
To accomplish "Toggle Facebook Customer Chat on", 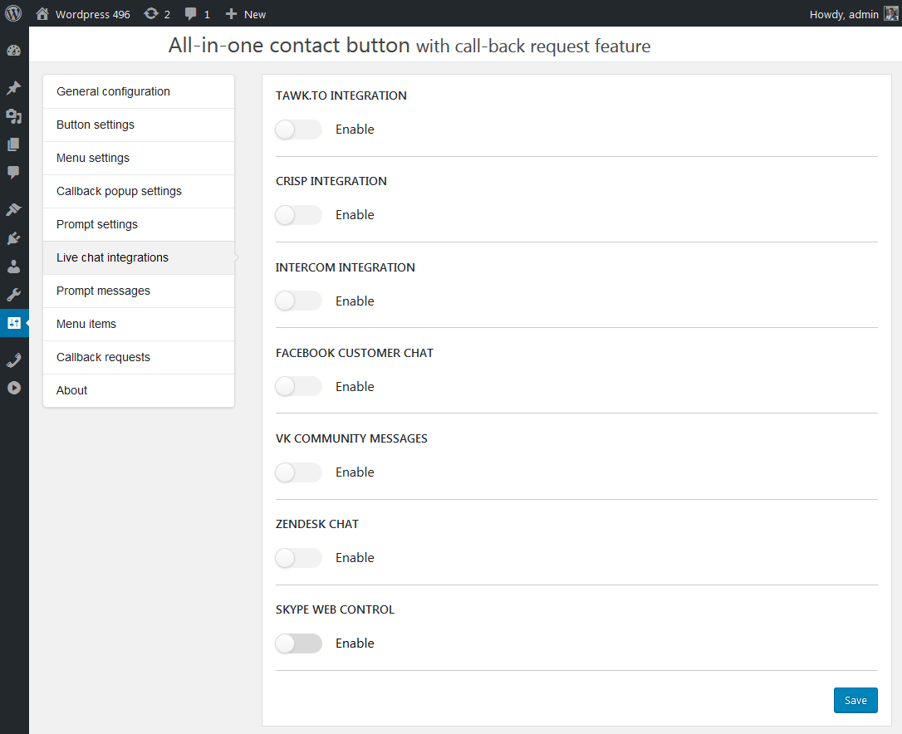I will pos(298,386).
